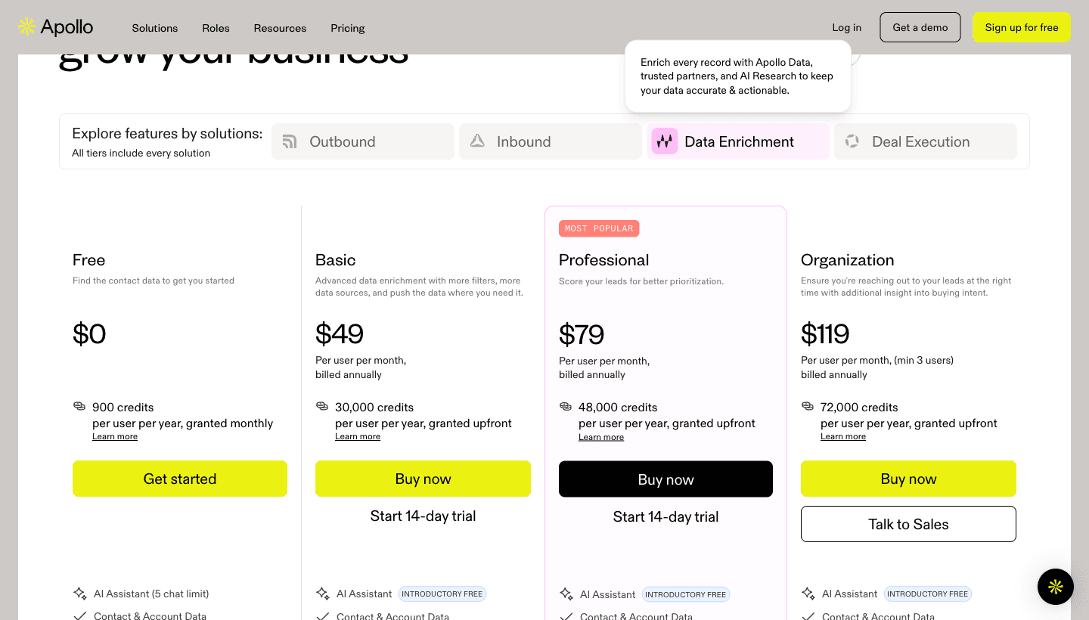This screenshot has height=620, width=1089.
Task: Open the Solutions menu
Action: point(154,28)
